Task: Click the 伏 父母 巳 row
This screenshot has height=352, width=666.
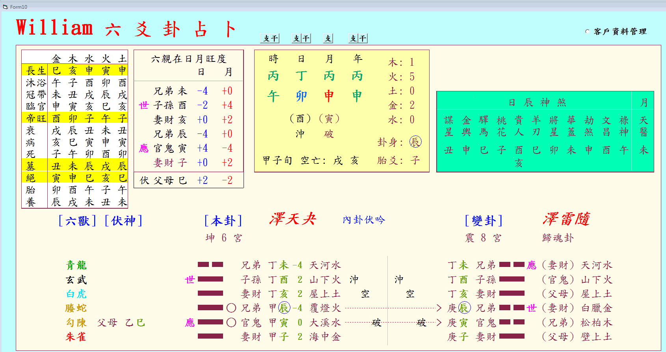Action: click(x=189, y=180)
